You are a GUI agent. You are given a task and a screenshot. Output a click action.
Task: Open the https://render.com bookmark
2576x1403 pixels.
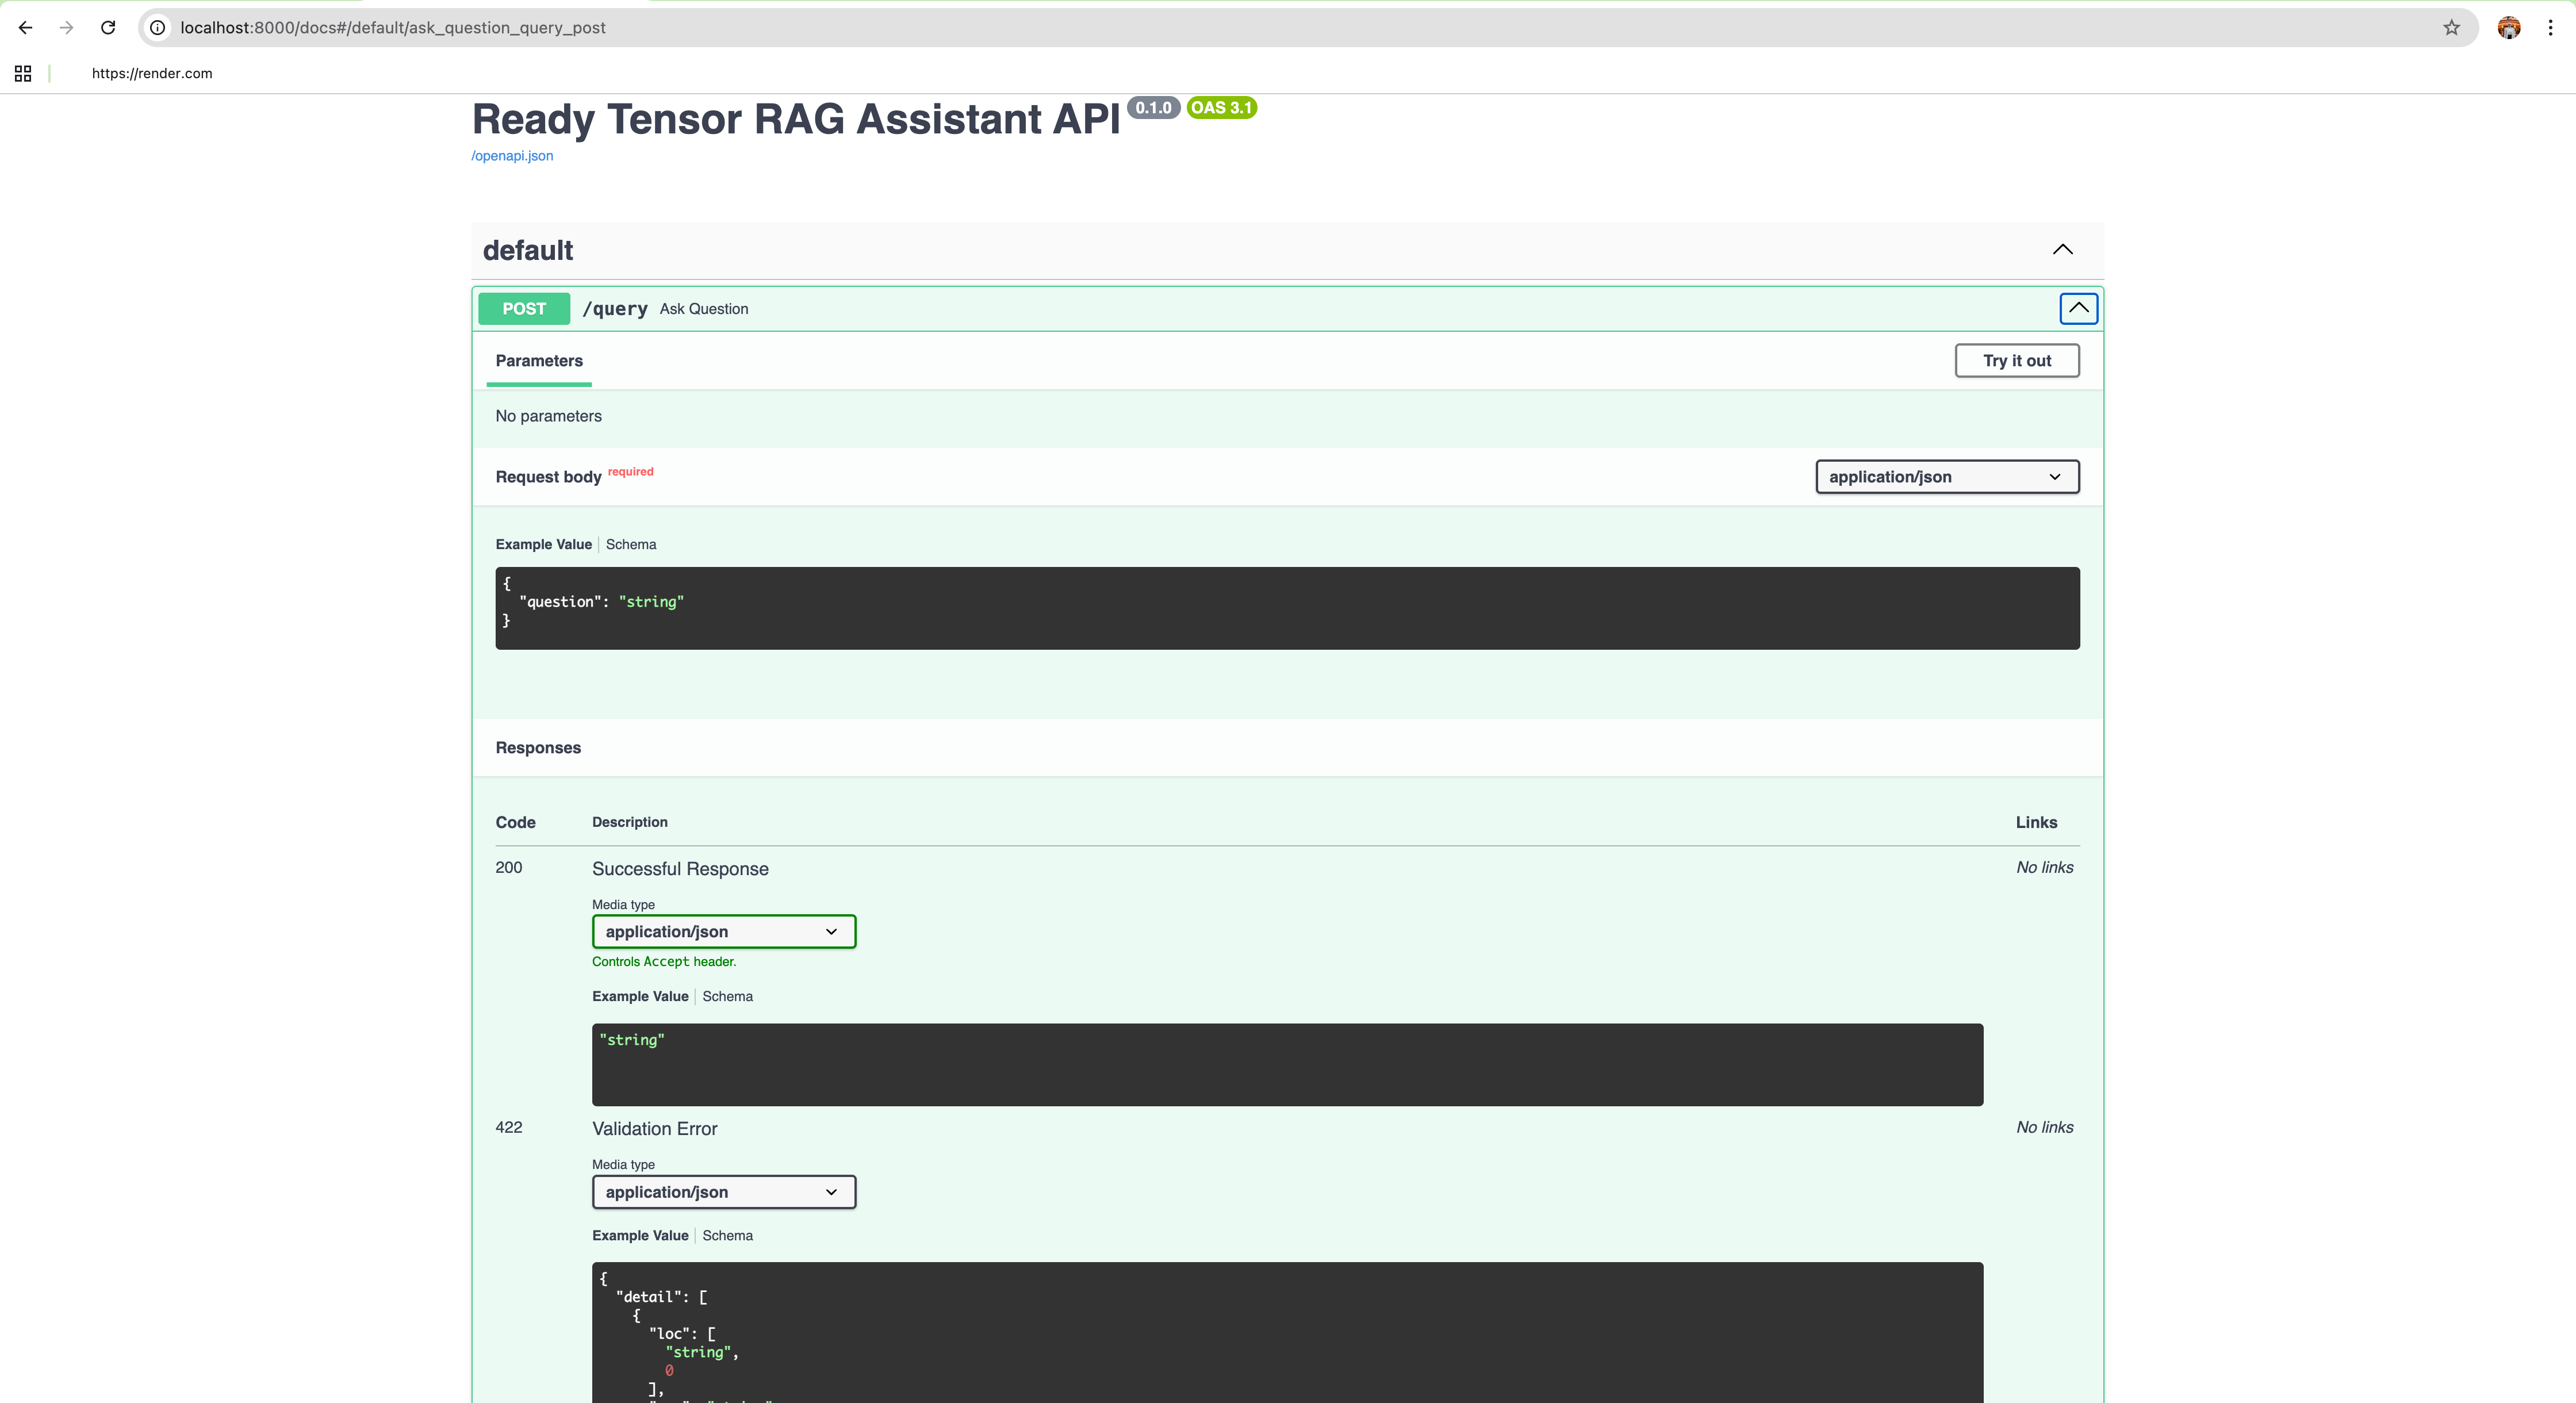coord(152,73)
